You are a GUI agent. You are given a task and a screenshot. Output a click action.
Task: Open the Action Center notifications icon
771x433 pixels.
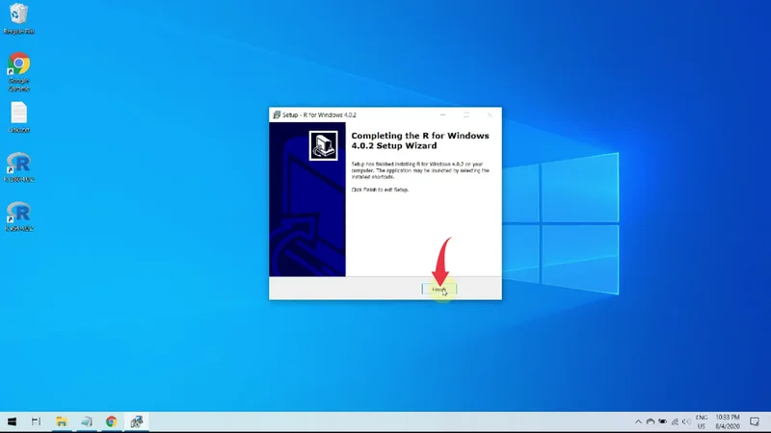click(755, 421)
